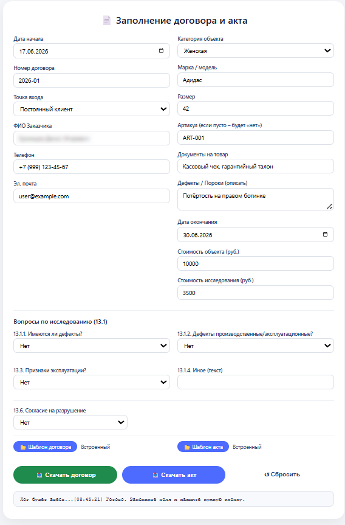This screenshot has height=525, width=345.
Task: Click download icon on Скачать договор button
Action: (39, 475)
